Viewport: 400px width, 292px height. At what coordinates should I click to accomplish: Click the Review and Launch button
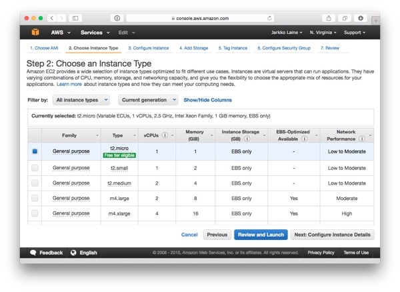tap(261, 235)
